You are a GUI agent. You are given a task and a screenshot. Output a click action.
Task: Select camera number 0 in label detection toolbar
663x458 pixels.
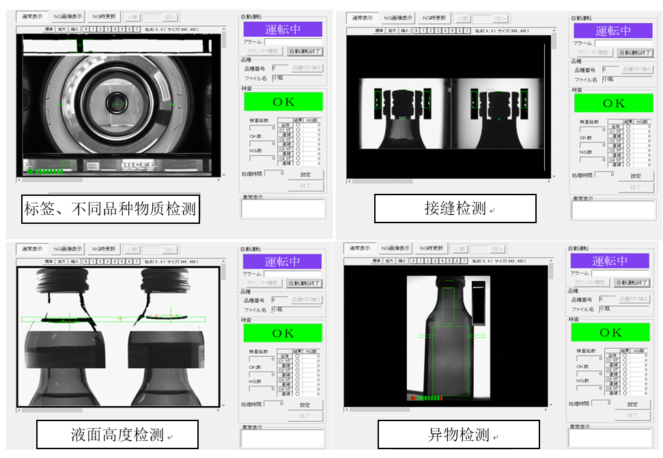(86, 29)
